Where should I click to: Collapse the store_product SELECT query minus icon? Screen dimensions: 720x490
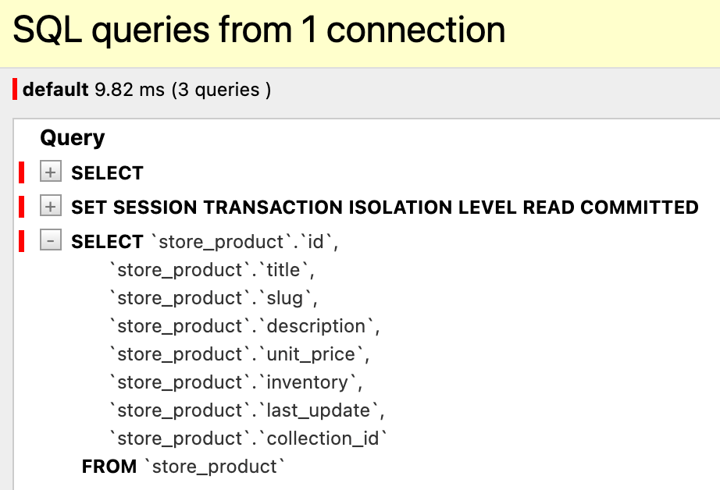(51, 240)
